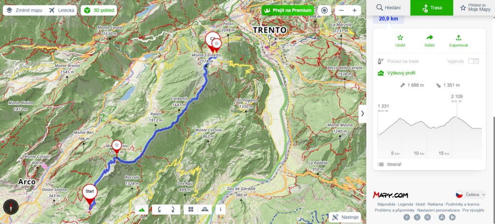The width and height of the screenshot is (495, 224).
Task: Zoom in with the plus button
Action: click(354, 11)
